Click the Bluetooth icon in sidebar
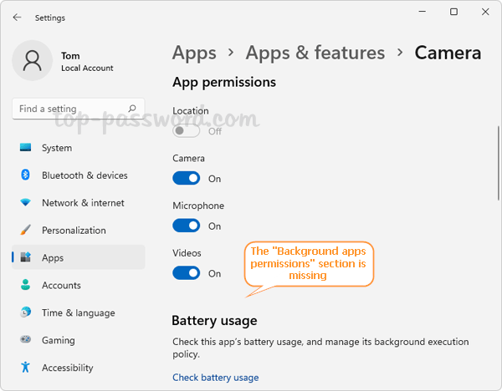 click(25, 175)
